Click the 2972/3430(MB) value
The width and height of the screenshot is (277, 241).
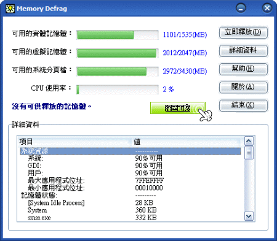(x=185, y=71)
